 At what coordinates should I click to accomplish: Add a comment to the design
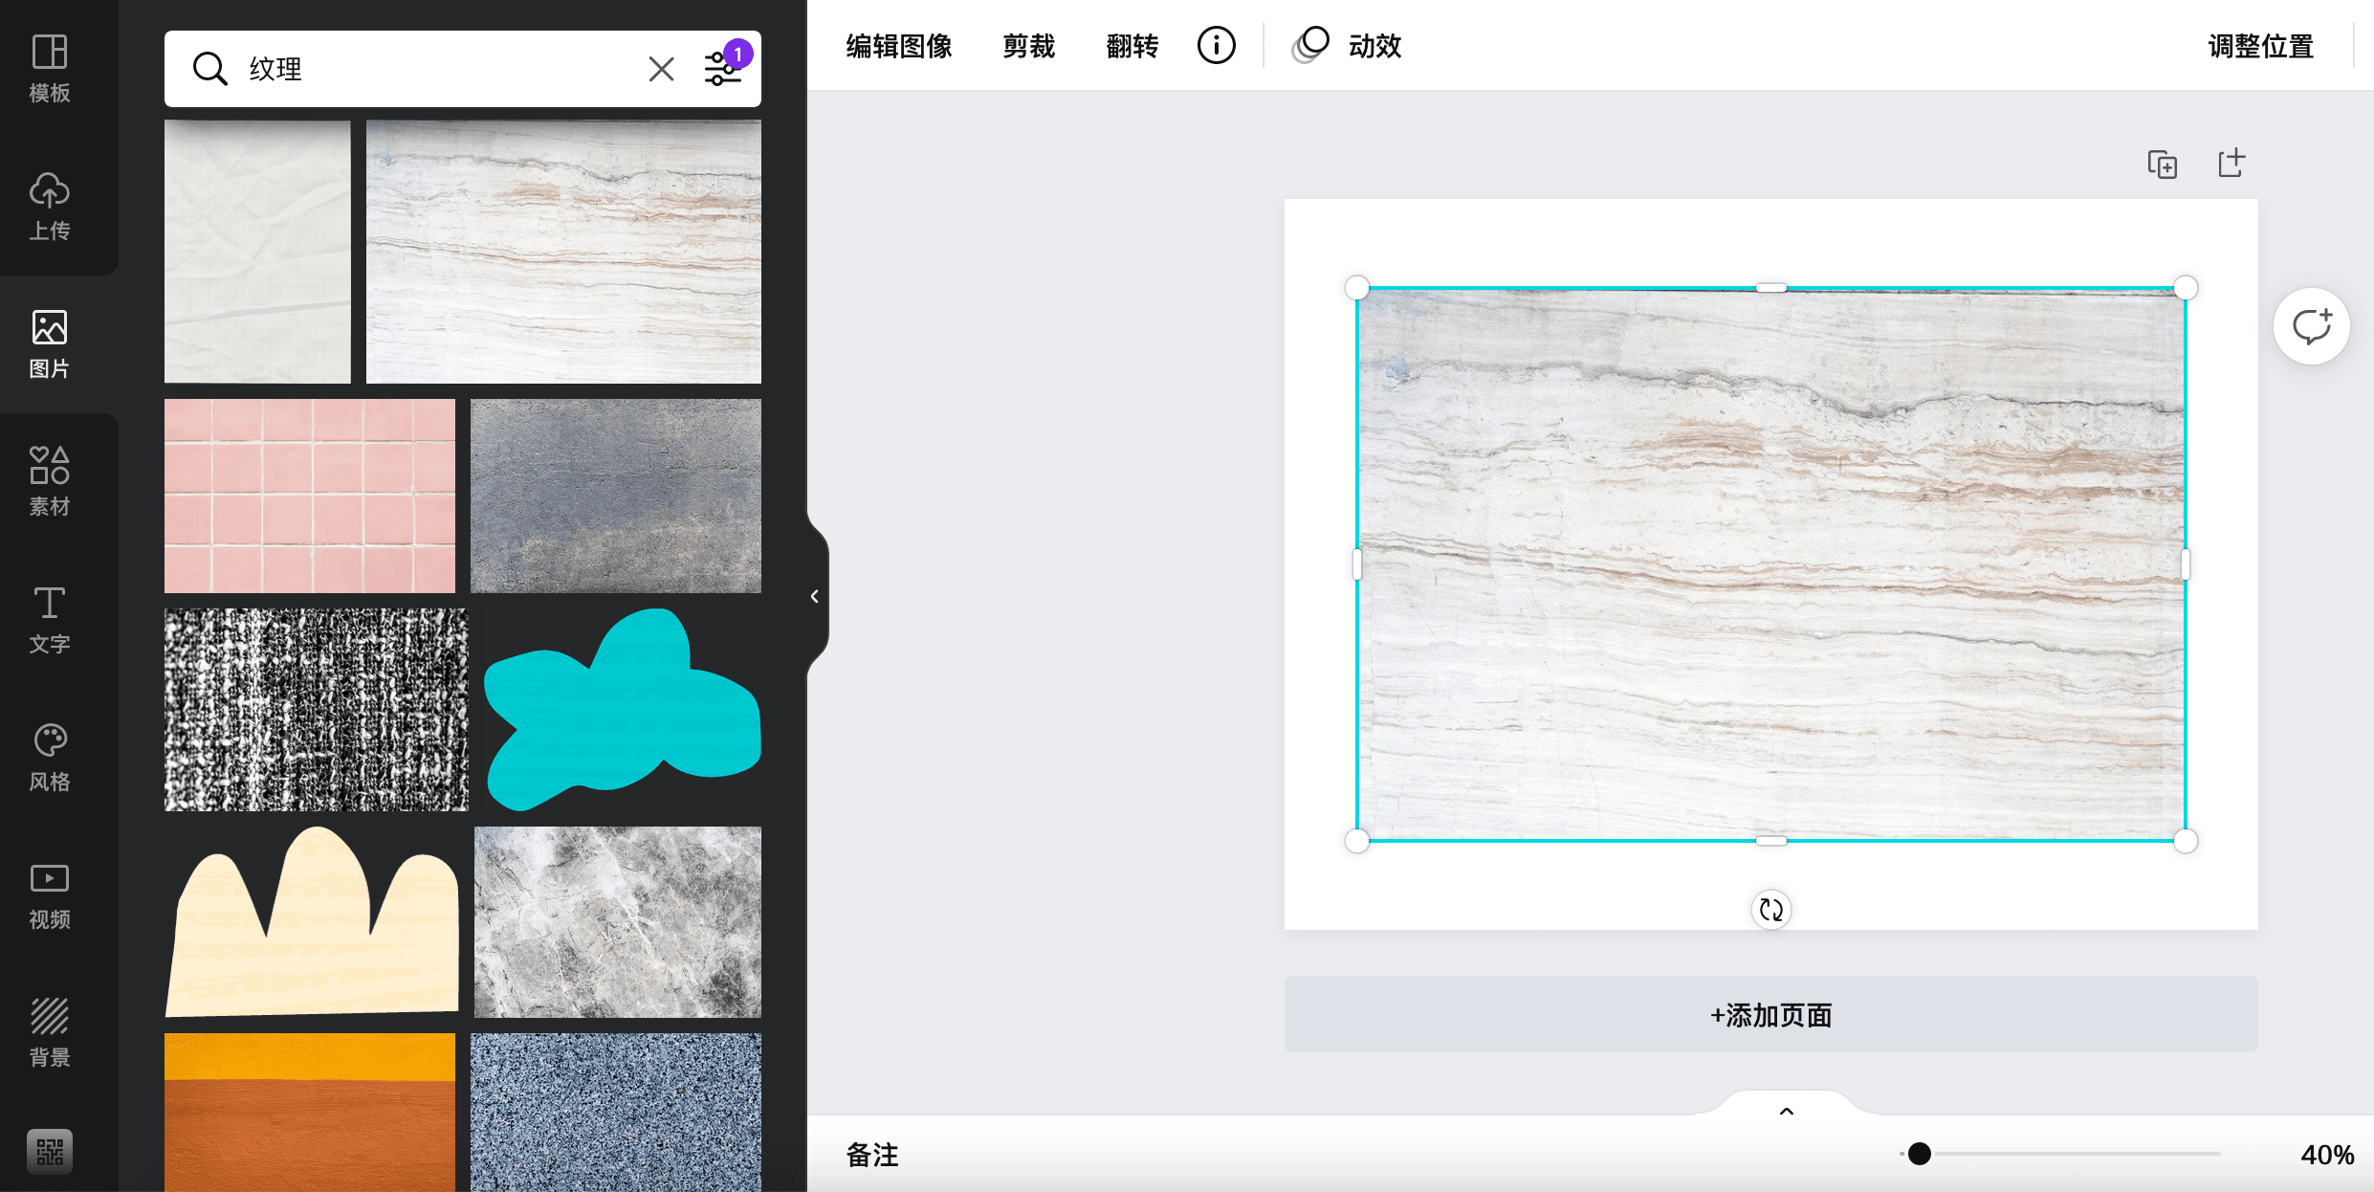tap(2311, 326)
